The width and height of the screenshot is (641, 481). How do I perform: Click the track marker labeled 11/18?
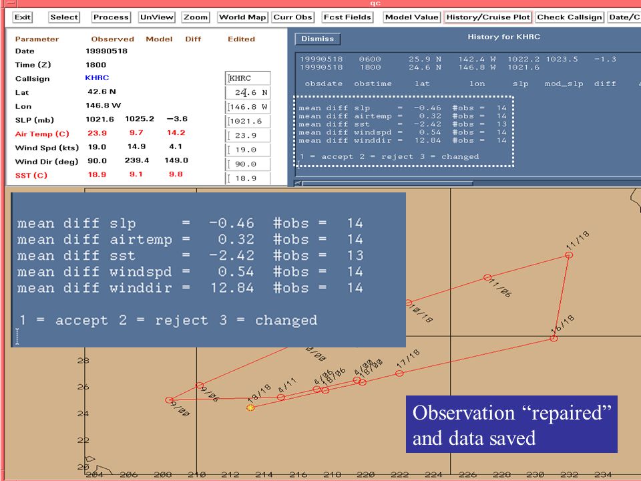[569, 255]
